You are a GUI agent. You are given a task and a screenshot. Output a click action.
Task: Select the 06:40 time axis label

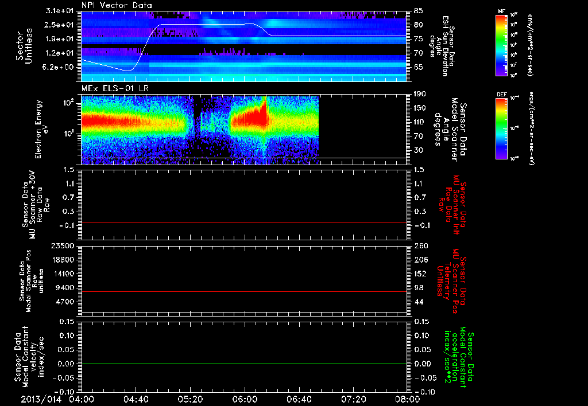tap(299, 399)
